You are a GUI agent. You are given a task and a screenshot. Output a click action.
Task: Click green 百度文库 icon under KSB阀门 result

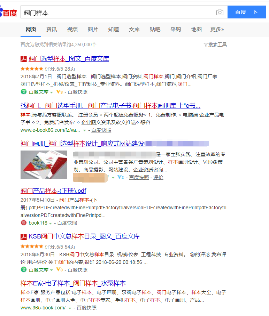24,269
